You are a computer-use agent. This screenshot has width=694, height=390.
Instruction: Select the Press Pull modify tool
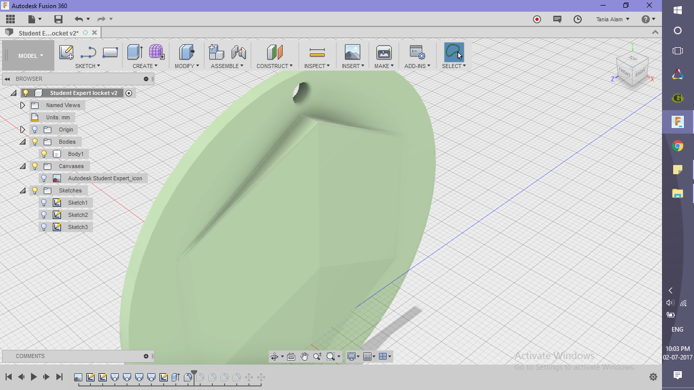tap(186, 52)
